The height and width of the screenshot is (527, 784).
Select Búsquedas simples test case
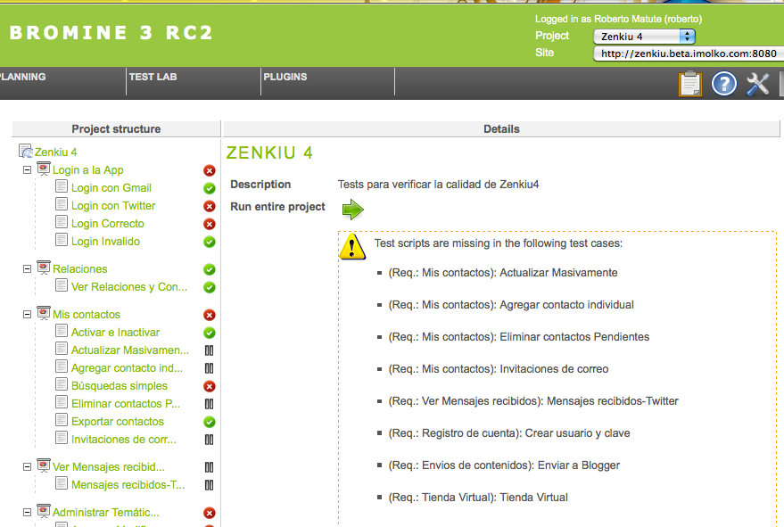click(x=120, y=386)
